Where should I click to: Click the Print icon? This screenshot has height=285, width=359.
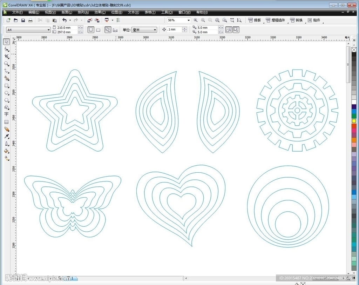(31, 20)
